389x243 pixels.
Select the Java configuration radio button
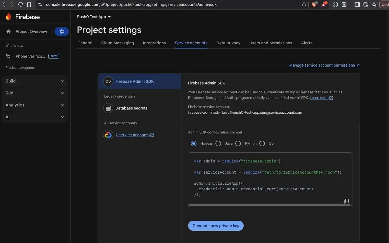[x=218, y=143]
